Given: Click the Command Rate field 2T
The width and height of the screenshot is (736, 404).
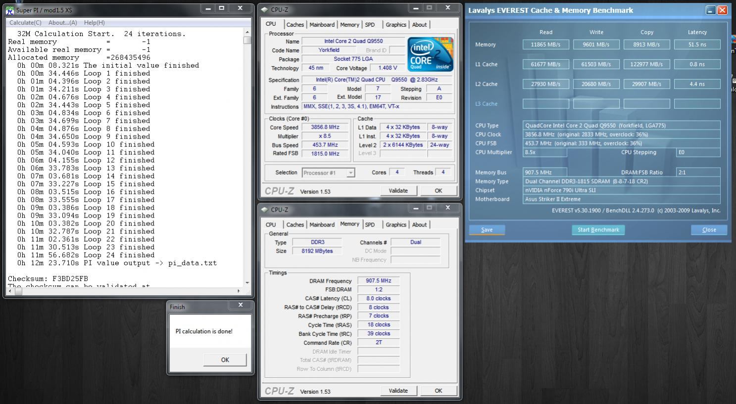Looking at the screenshot, I should click(379, 342).
